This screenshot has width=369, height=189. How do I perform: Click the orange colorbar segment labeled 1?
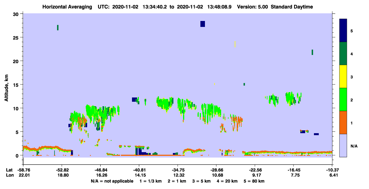343,122
